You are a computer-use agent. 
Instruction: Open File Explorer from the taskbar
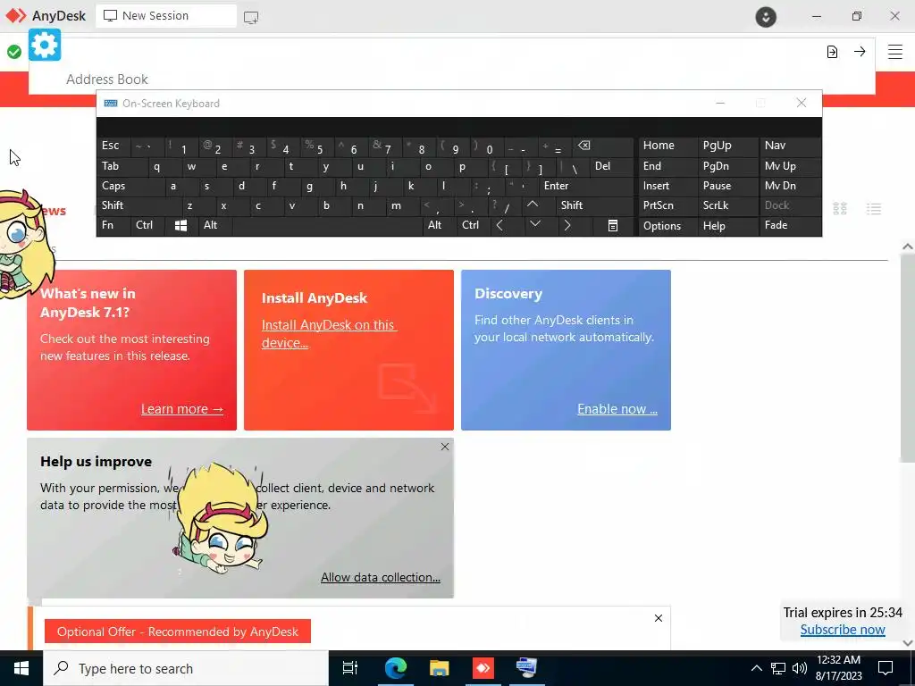tap(439, 668)
